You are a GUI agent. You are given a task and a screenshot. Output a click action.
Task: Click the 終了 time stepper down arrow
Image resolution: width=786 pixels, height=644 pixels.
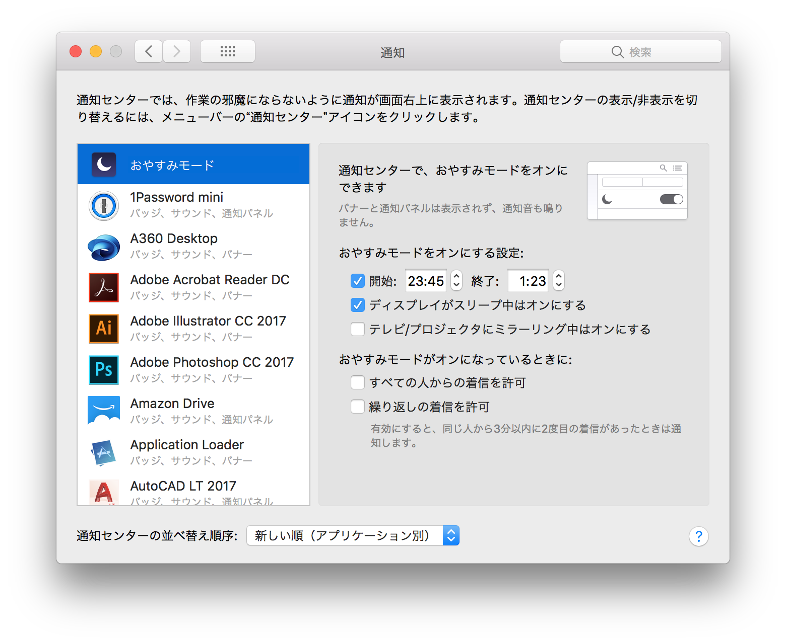pyautogui.click(x=559, y=285)
